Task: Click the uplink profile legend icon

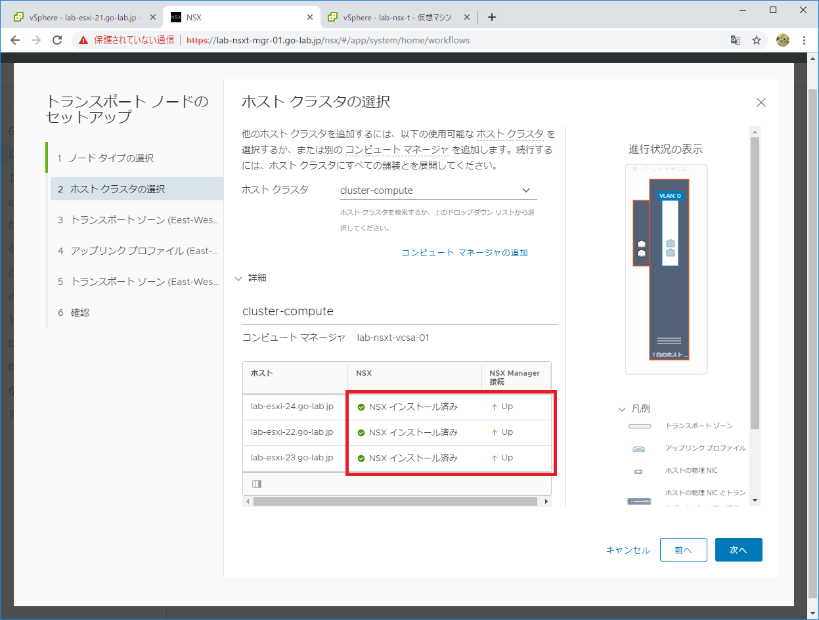Action: pyautogui.click(x=639, y=449)
